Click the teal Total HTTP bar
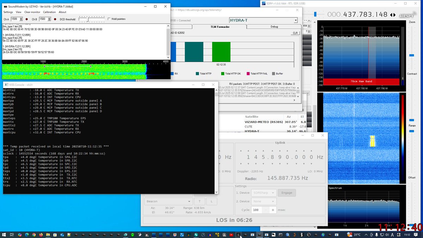 pyautogui.click(x=194, y=52)
